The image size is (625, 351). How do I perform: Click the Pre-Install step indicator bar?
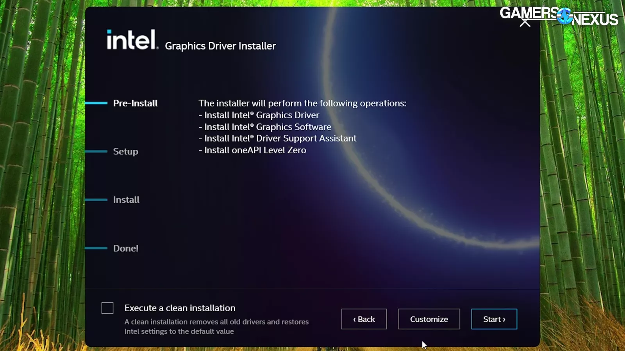pyautogui.click(x=97, y=103)
